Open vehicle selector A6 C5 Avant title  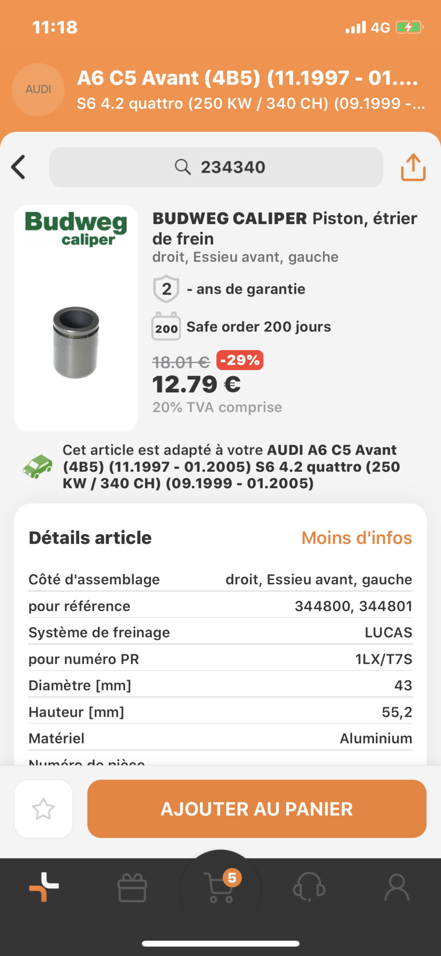(x=248, y=78)
